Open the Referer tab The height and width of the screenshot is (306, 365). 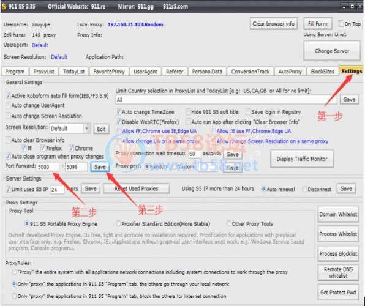175,72
